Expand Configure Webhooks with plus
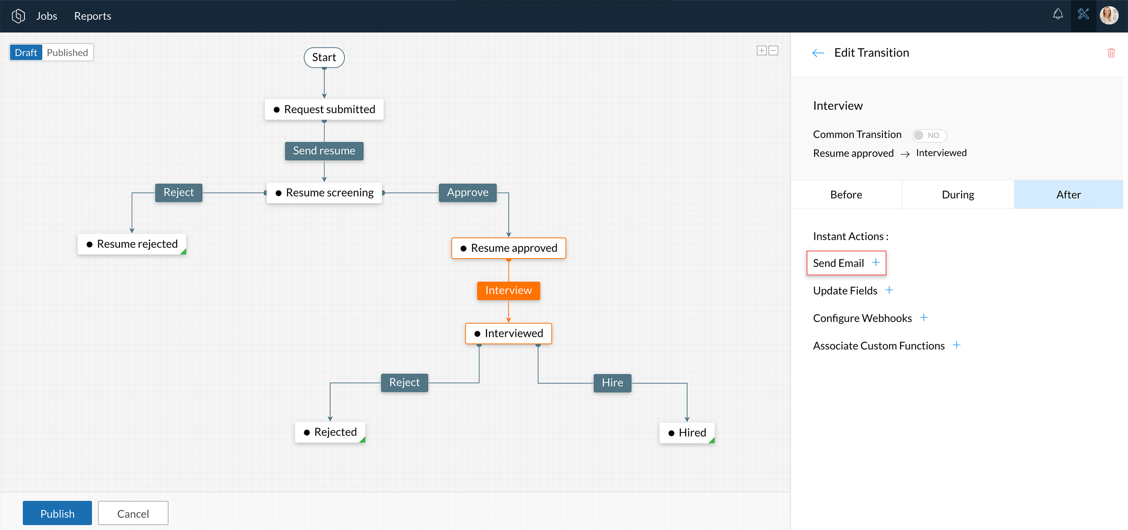The image size is (1128, 530). pos(924,318)
